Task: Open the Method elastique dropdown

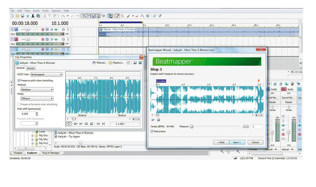Action: 37,89
